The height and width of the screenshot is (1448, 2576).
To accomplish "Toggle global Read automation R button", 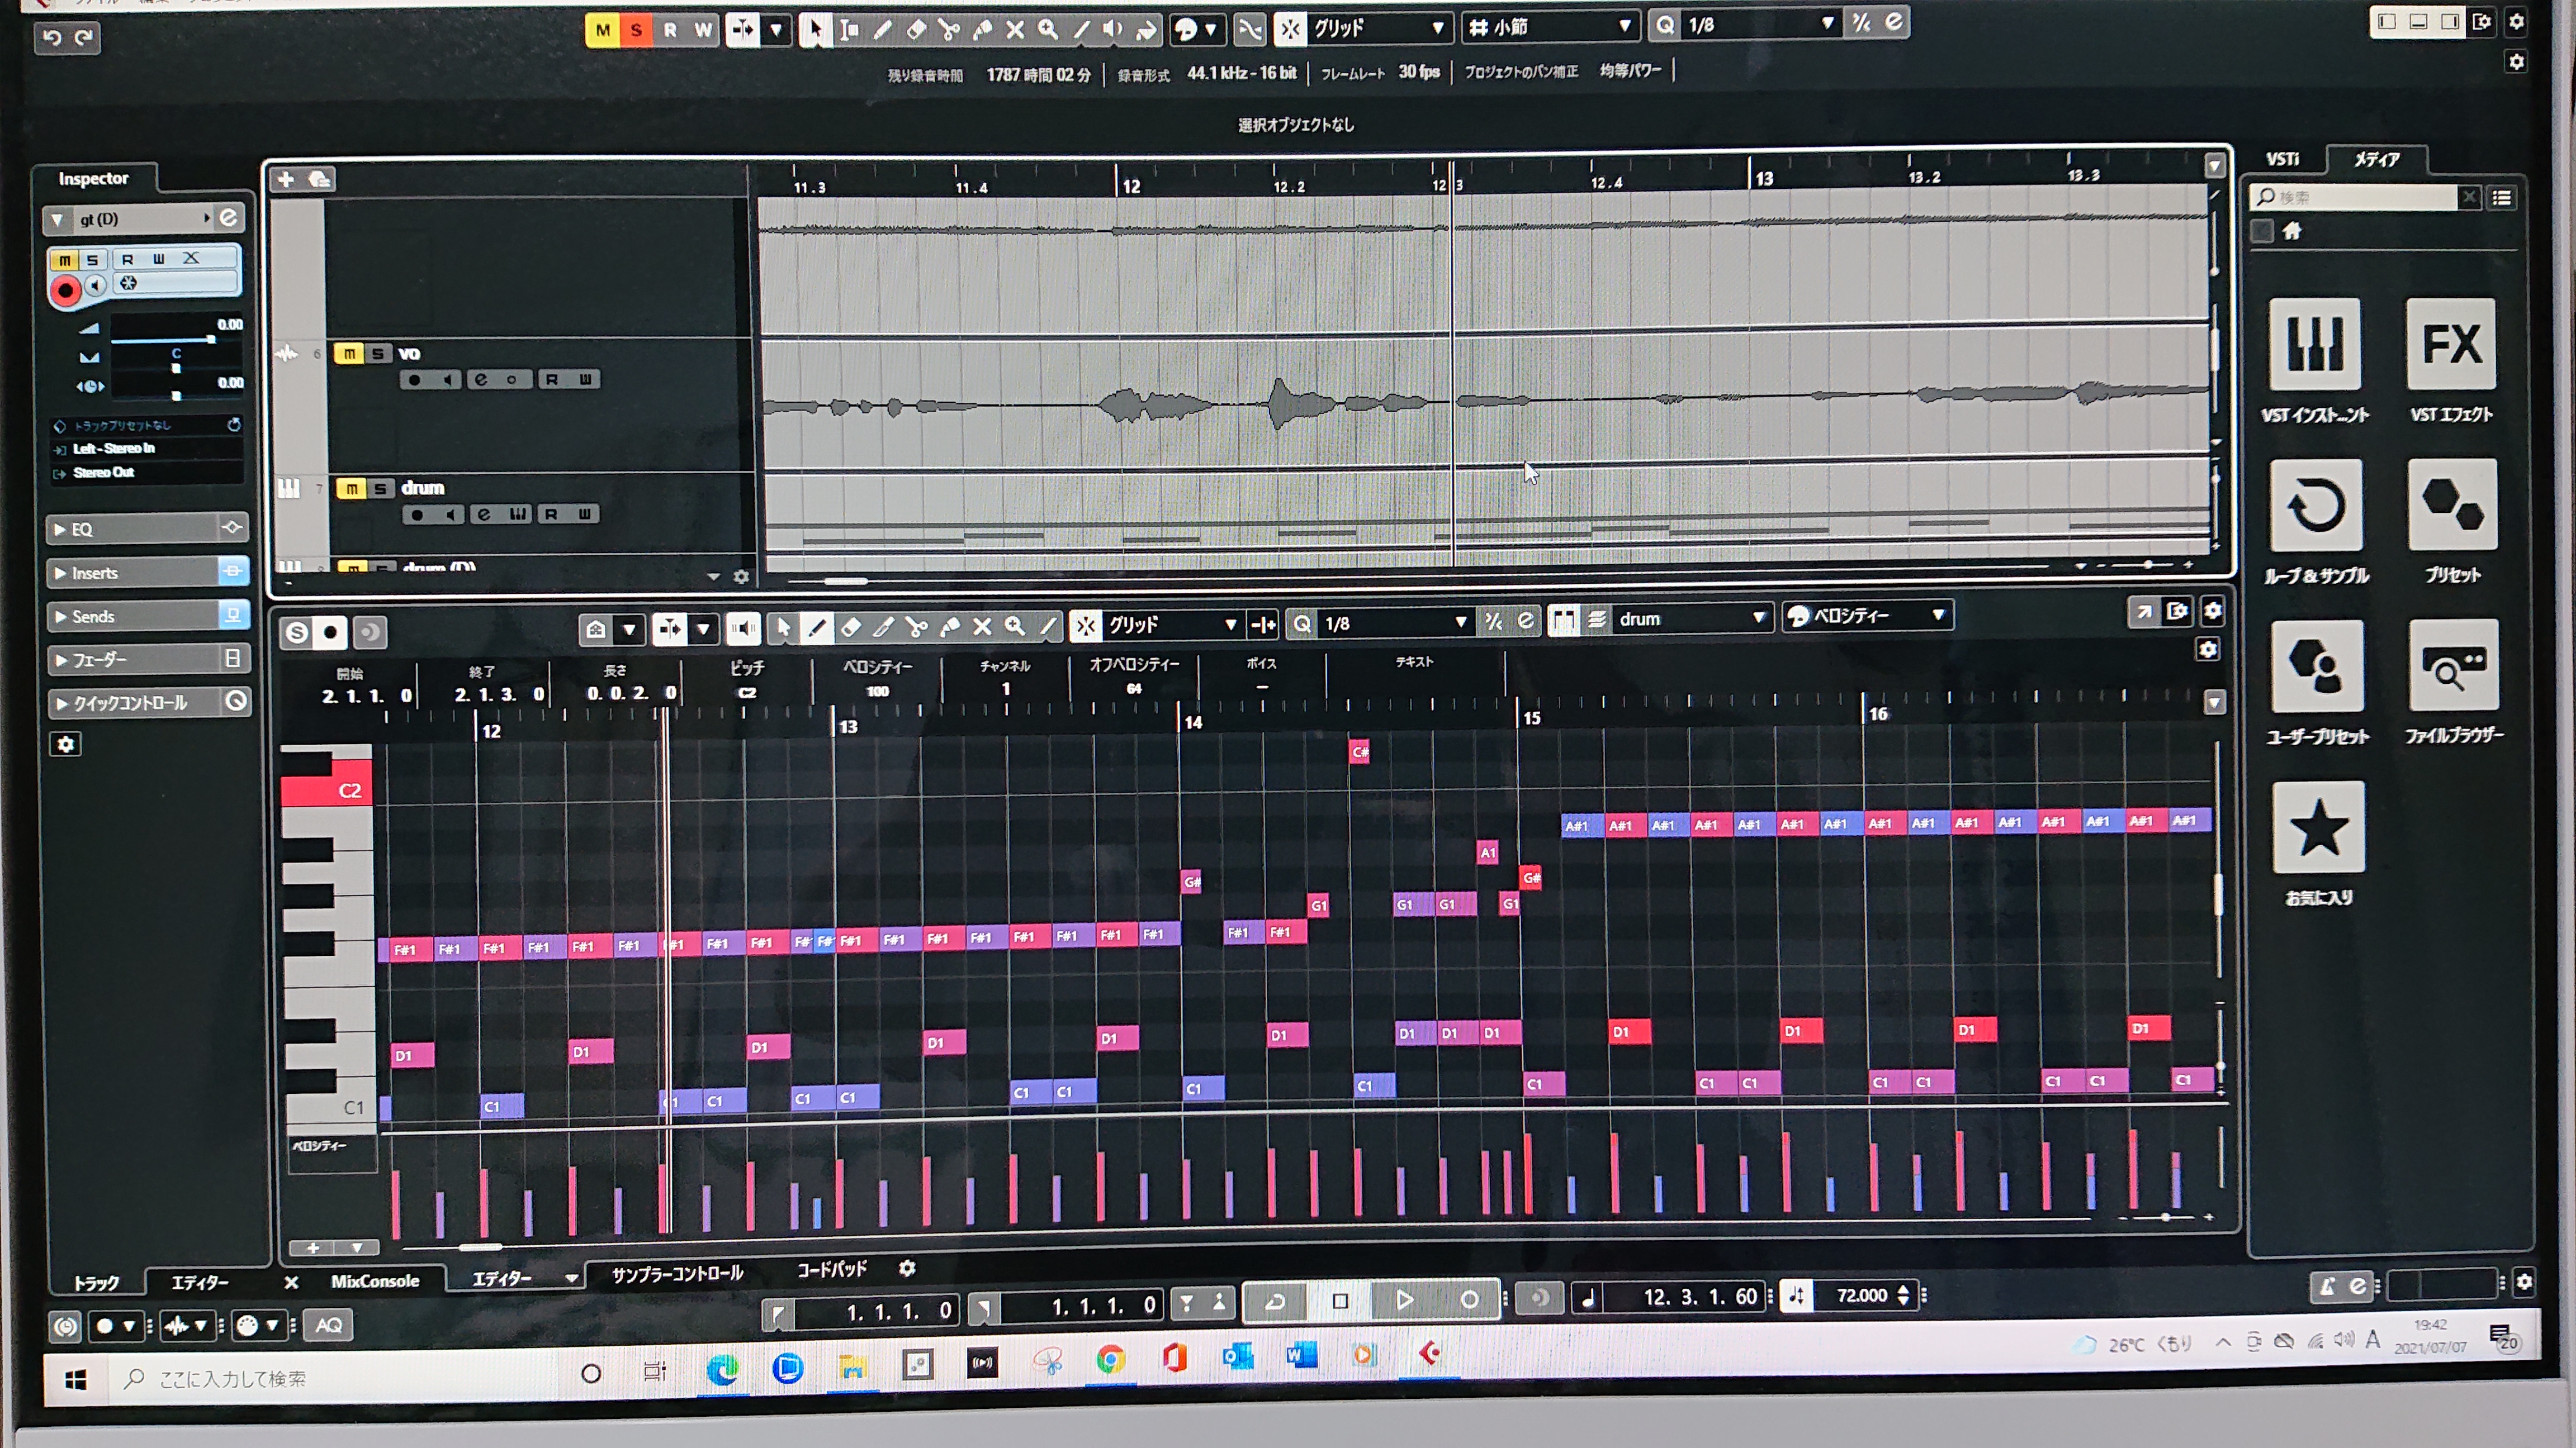I will [x=670, y=30].
